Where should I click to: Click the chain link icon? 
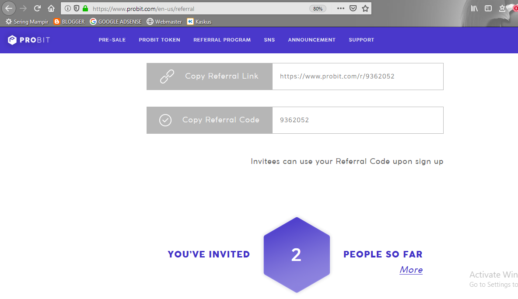(167, 76)
